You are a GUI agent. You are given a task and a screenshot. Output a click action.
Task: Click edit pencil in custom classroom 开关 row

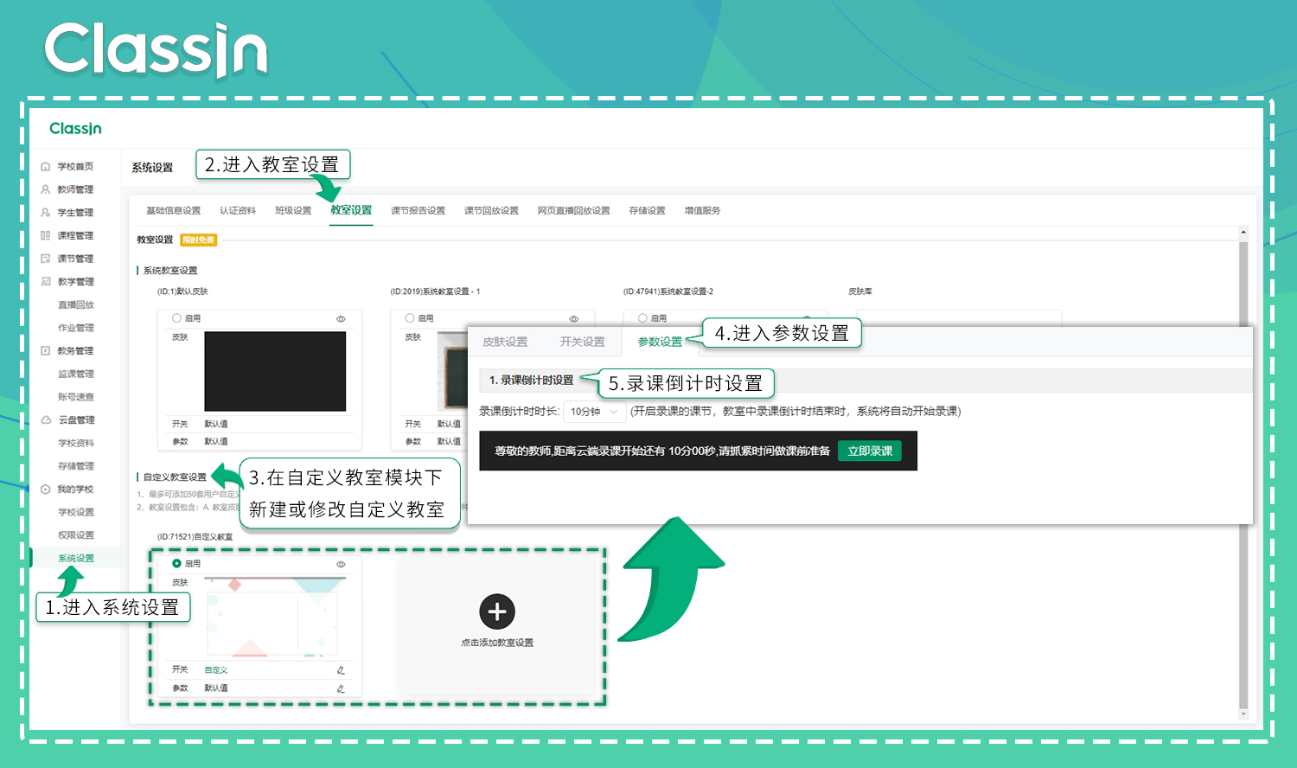(x=341, y=670)
